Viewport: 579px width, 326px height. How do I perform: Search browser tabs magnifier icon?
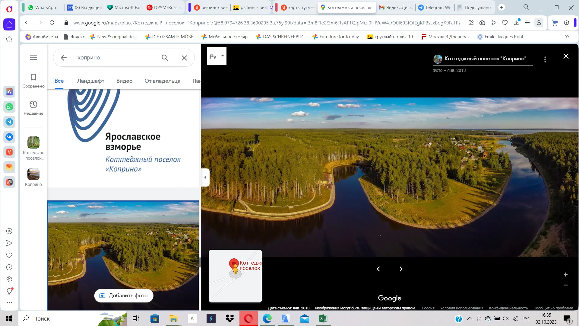(x=526, y=7)
